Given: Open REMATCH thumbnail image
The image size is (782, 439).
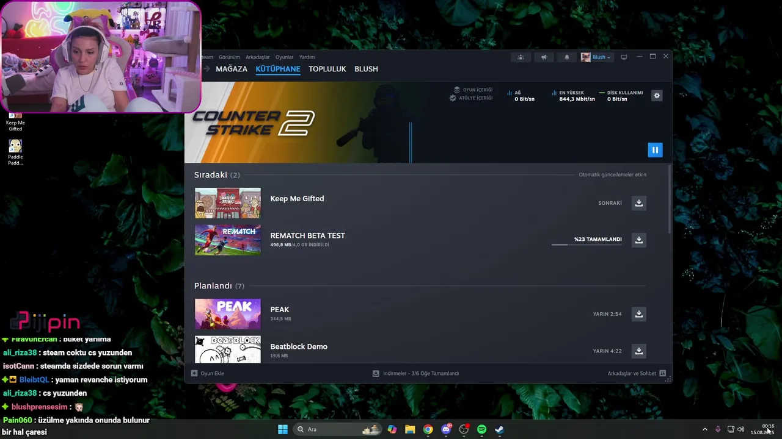Looking at the screenshot, I should click(x=227, y=240).
